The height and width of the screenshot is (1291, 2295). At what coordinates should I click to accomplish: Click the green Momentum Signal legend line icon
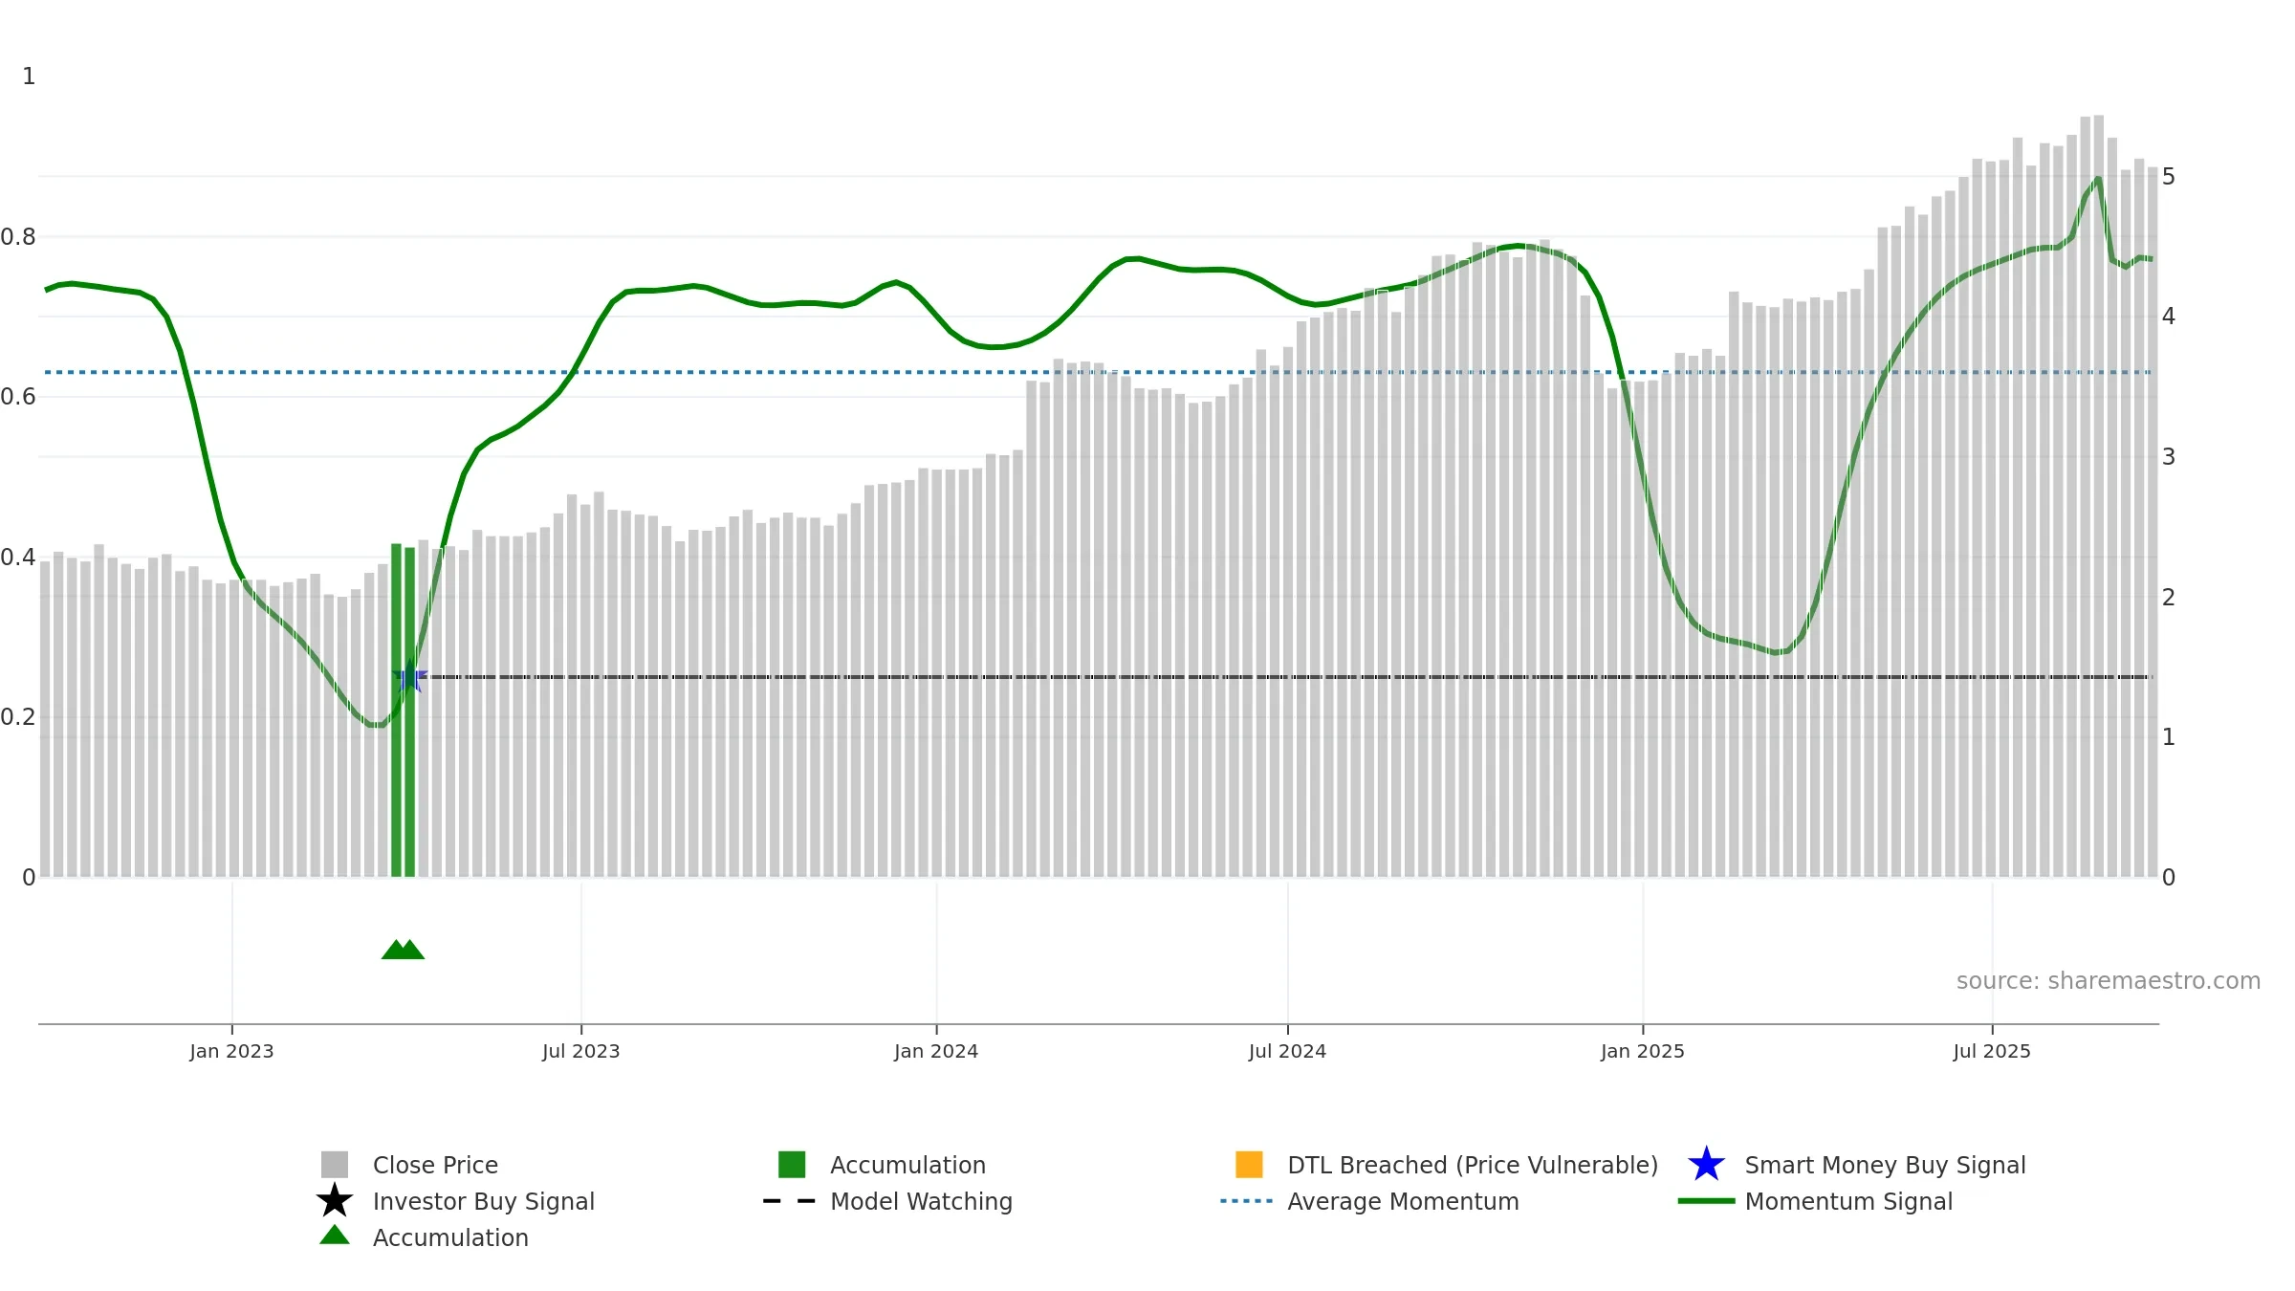coord(1706,1201)
